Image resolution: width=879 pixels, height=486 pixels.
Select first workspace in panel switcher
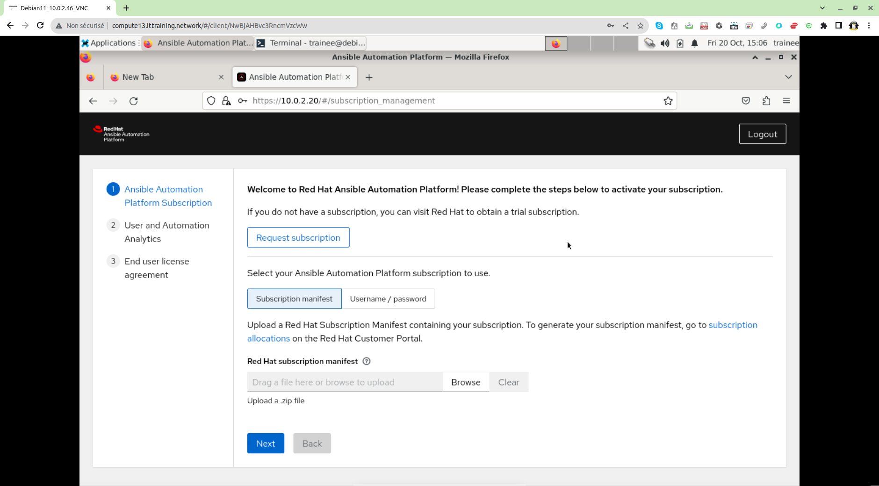[556, 43]
